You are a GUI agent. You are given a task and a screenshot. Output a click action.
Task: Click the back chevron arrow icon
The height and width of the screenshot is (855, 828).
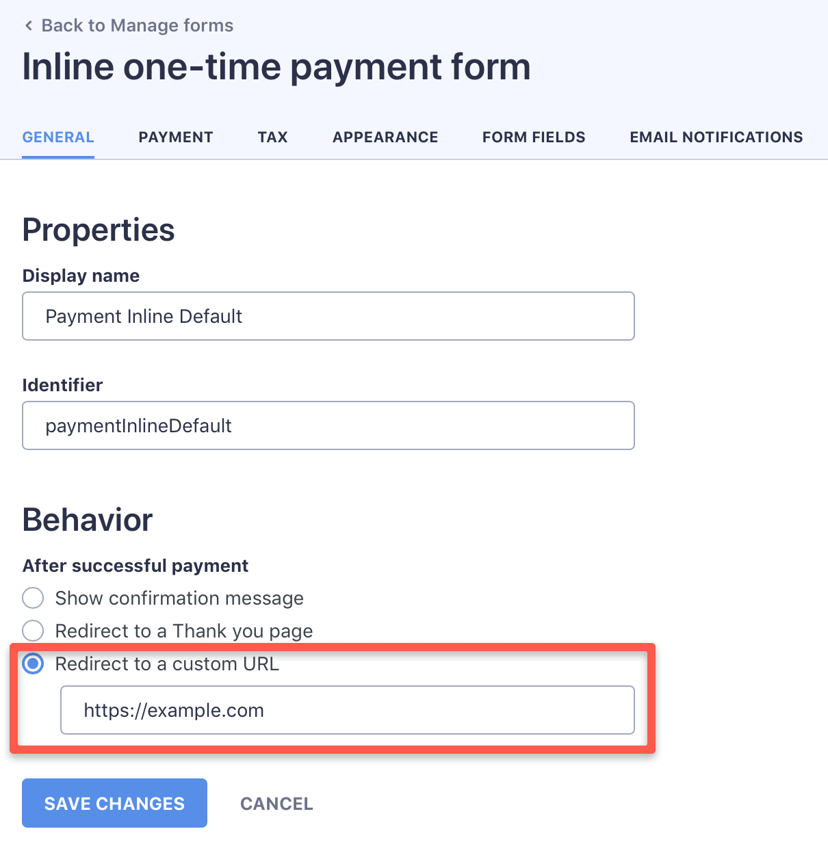(29, 26)
